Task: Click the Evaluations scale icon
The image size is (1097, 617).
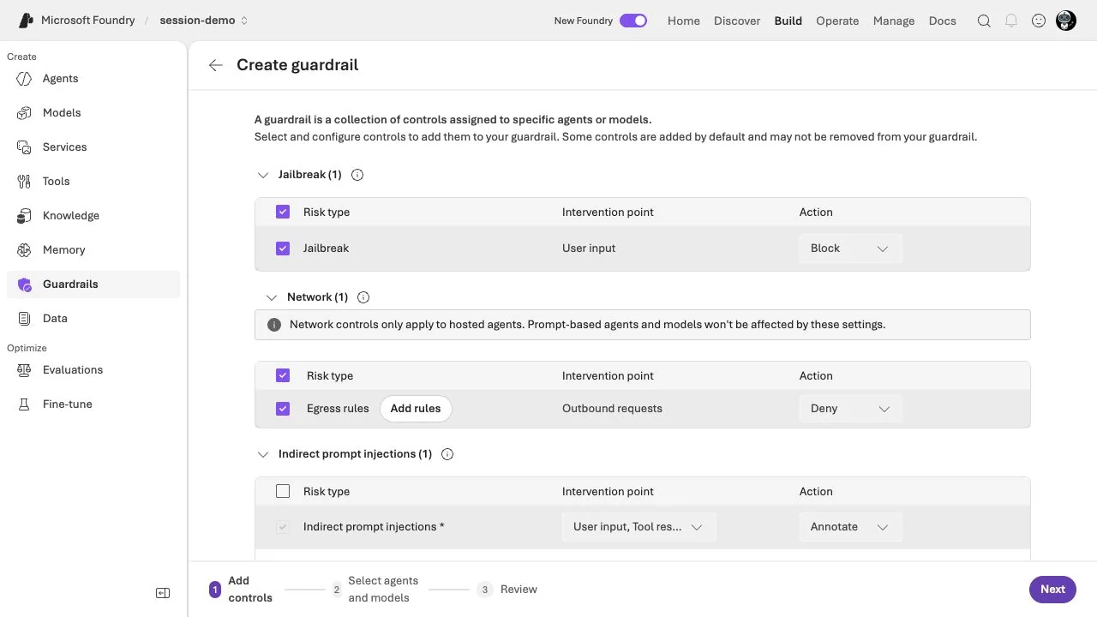Action: [x=25, y=370]
